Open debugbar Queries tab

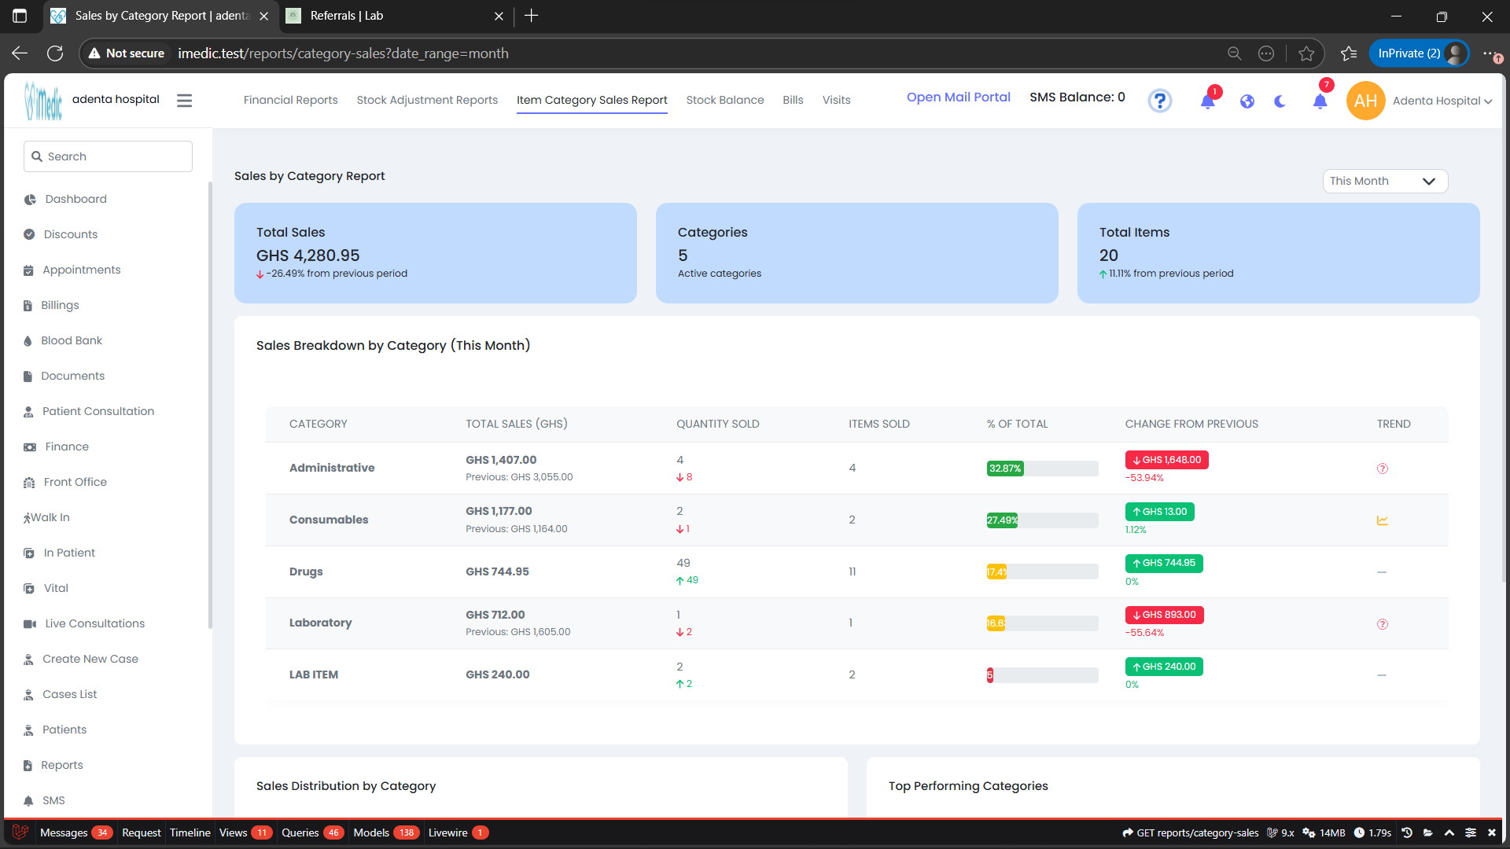tap(312, 832)
